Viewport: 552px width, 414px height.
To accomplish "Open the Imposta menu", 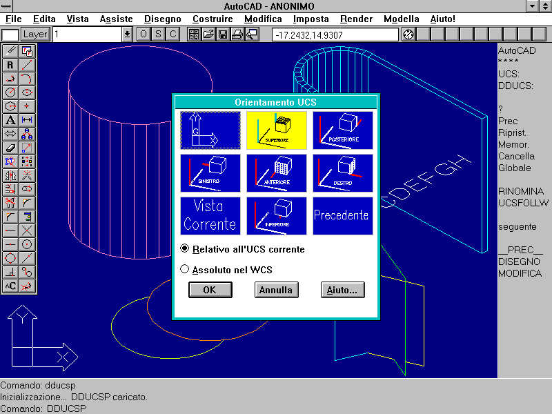I will tap(311, 19).
